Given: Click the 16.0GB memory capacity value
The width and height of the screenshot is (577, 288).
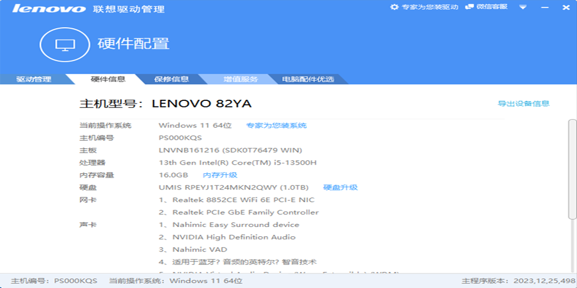Looking at the screenshot, I should tap(173, 175).
